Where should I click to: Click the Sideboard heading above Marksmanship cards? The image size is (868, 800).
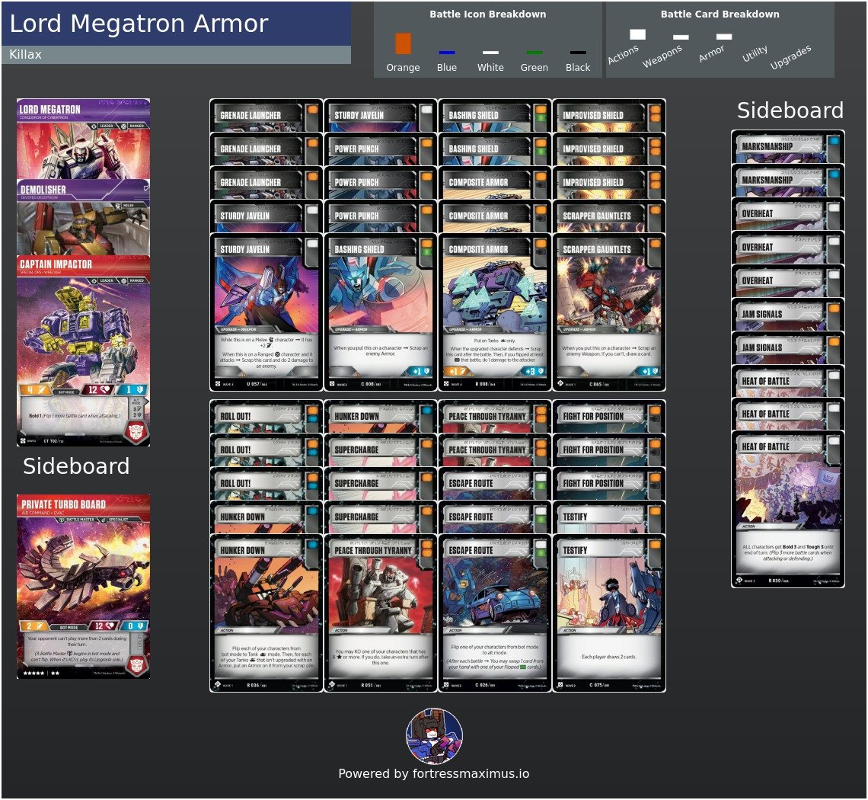(x=790, y=110)
